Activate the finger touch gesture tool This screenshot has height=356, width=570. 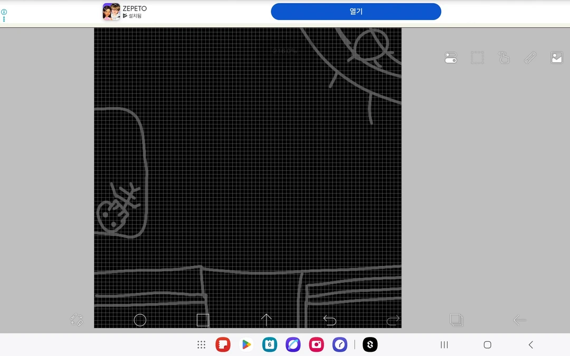tap(503, 58)
